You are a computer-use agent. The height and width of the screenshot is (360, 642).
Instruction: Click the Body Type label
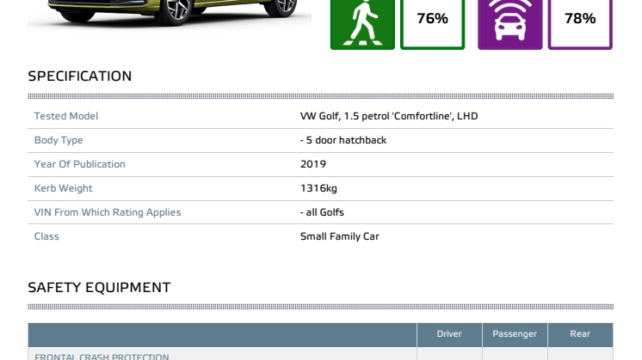point(59,140)
